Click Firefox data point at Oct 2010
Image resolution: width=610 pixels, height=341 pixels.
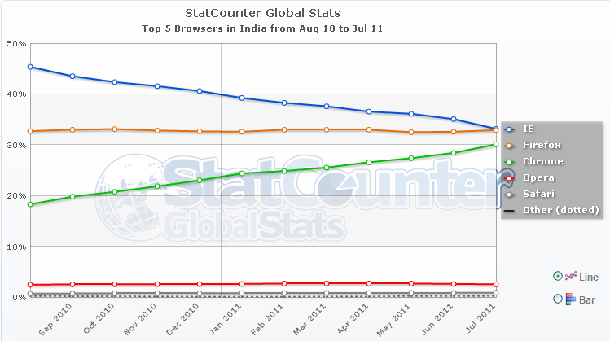click(115, 129)
